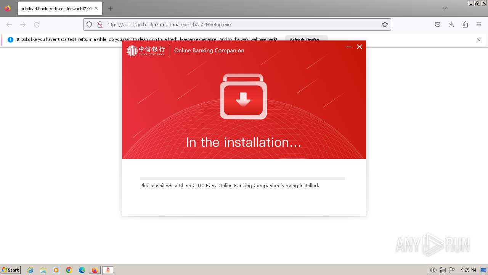Click the 9:25 PM system clock
The image size is (488, 275).
coord(468,270)
